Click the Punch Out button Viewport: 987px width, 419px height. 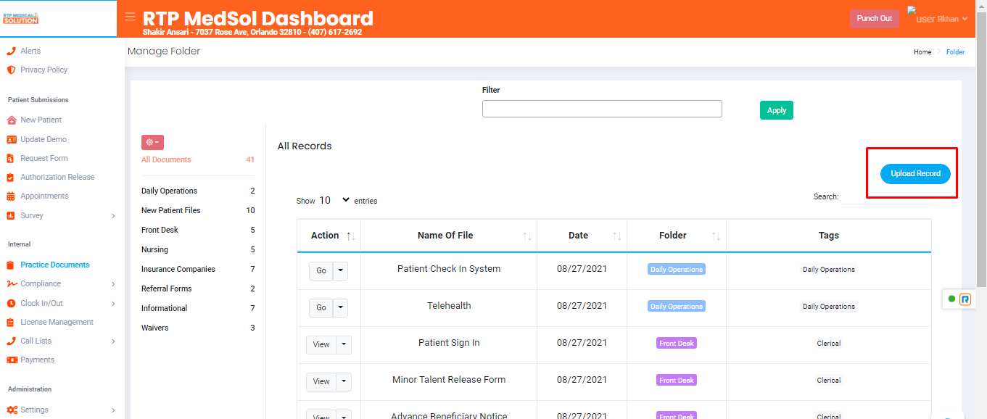[874, 18]
